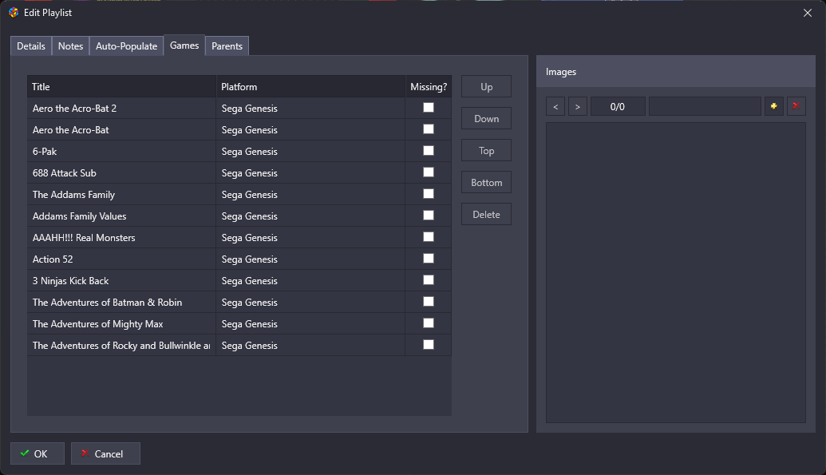
Task: Sort by the Platform column header
Action: (x=310, y=86)
